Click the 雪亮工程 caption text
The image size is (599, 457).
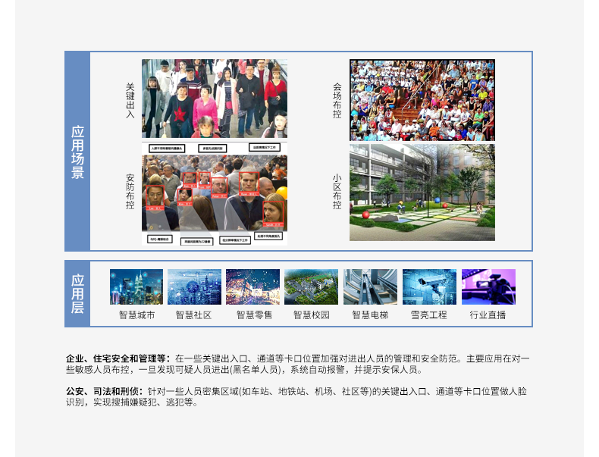click(428, 315)
